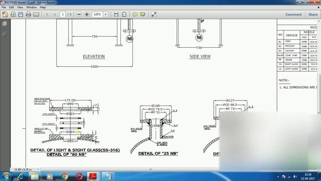Click the SIDE VIEW label
Image resolution: width=321 pixels, height=181 pixels.
[200, 56]
